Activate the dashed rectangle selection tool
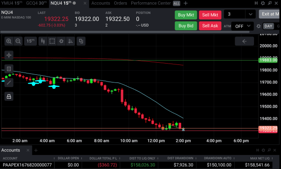 pyautogui.click(x=52, y=41)
